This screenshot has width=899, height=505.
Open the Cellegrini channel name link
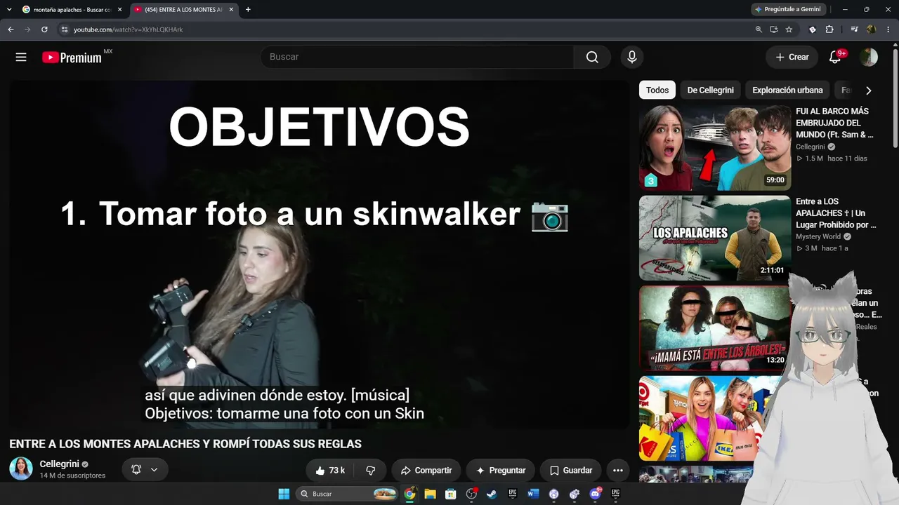pyautogui.click(x=60, y=464)
